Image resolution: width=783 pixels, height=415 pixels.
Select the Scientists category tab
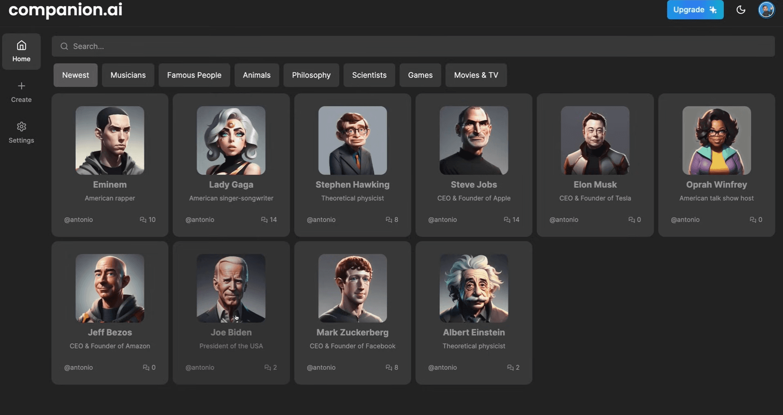click(369, 75)
